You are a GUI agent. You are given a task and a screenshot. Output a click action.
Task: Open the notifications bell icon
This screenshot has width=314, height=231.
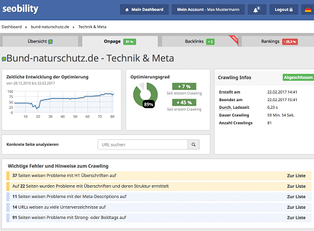[257, 10]
